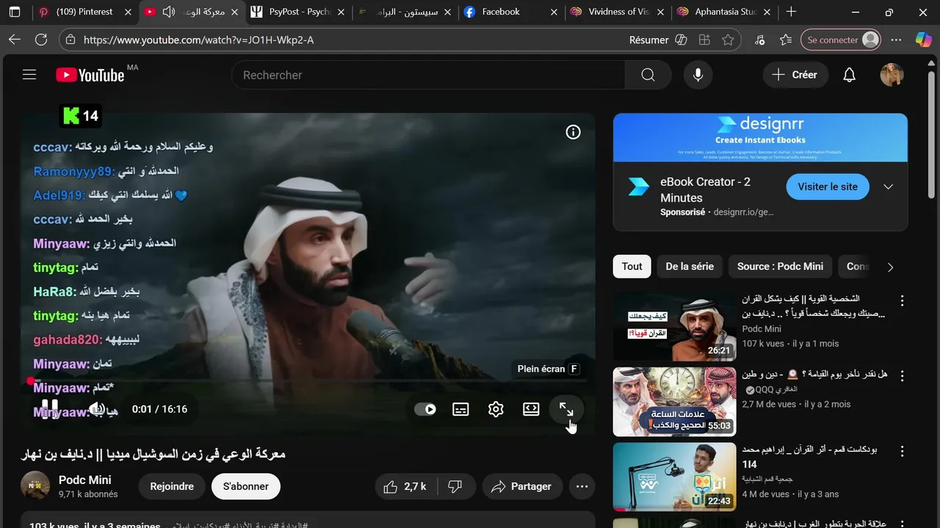Click Se connecter profile button
Screen dimensions: 940x528
coord(841,40)
